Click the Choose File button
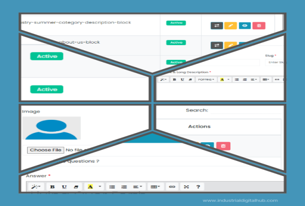 click(45, 150)
